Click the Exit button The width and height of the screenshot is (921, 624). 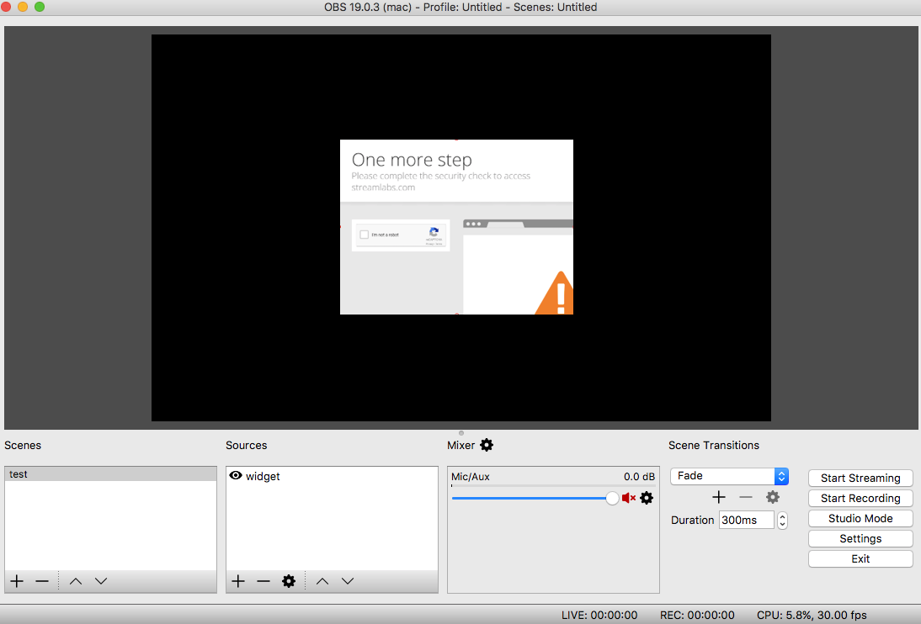click(860, 559)
